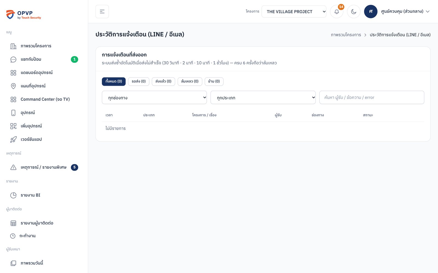Screen dimensions: 438x273
Task: Click the Command Center (จอ TV) grid icon
Action: coord(13,99)
